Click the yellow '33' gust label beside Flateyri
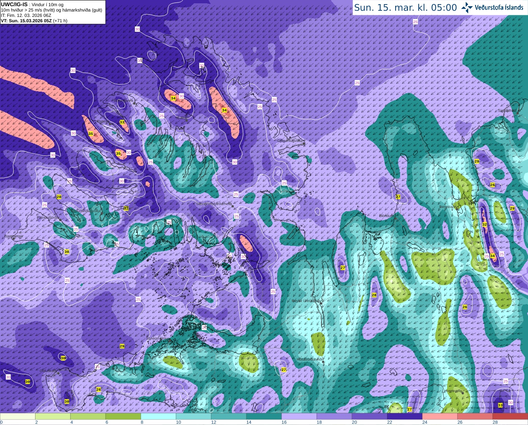This screenshot has height=425, width=528. tap(122, 122)
